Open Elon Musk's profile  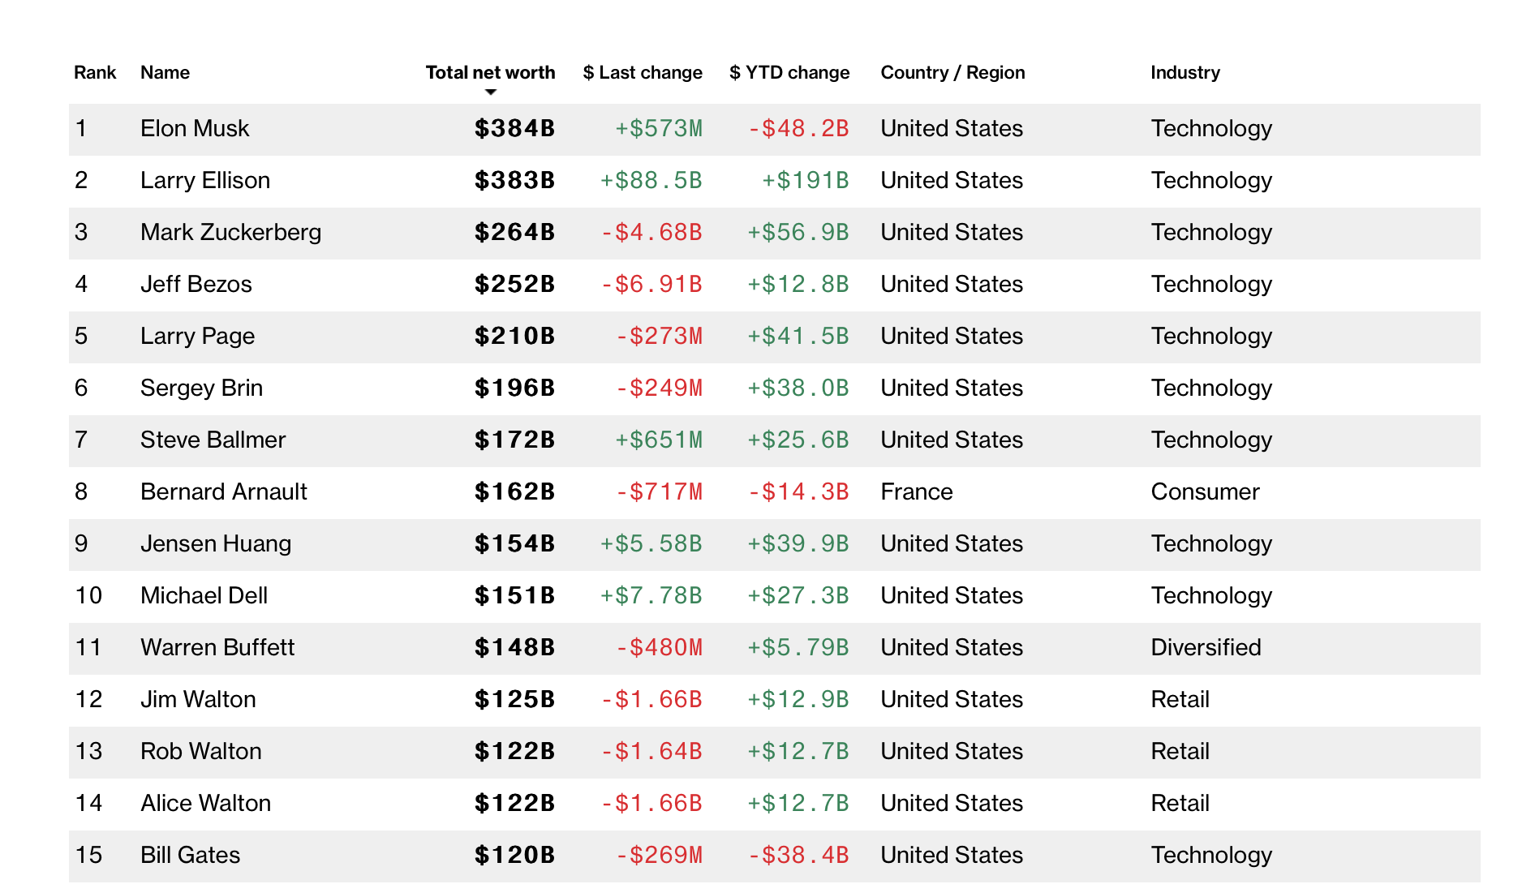[x=195, y=128]
